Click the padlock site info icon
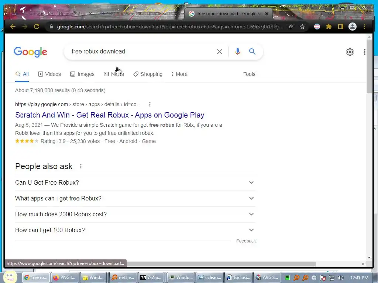 (x=51, y=27)
